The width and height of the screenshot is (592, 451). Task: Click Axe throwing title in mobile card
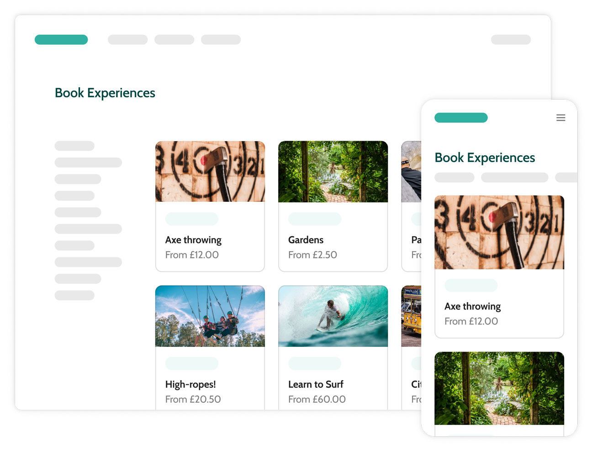coord(472,306)
